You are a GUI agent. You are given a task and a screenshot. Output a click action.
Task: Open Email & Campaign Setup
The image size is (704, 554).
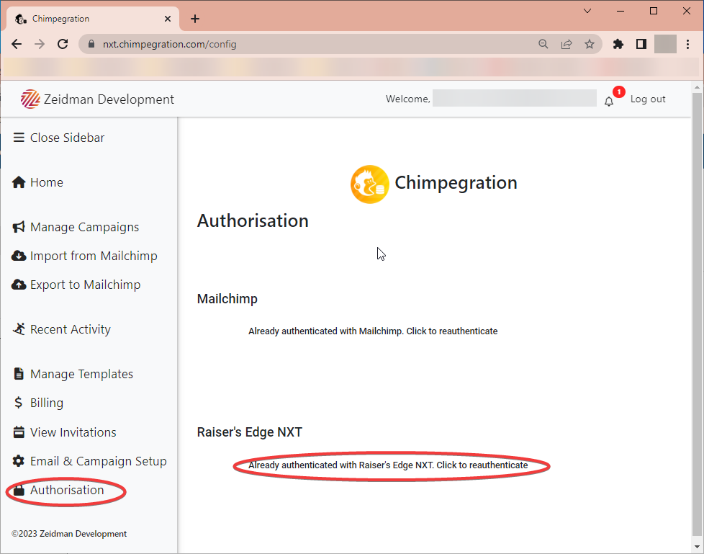coord(99,462)
